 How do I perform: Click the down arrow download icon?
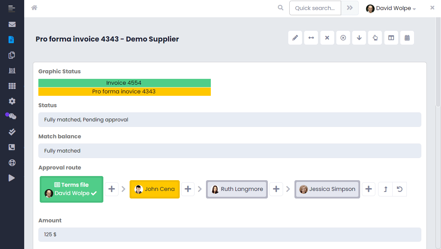point(359,38)
